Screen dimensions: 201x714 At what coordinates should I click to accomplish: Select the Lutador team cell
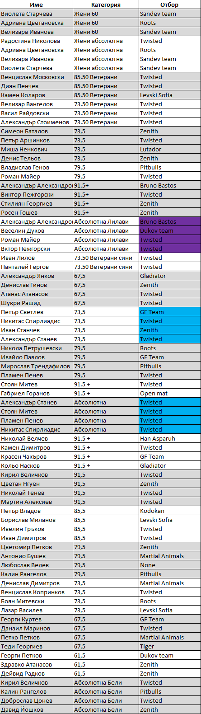click(170, 149)
